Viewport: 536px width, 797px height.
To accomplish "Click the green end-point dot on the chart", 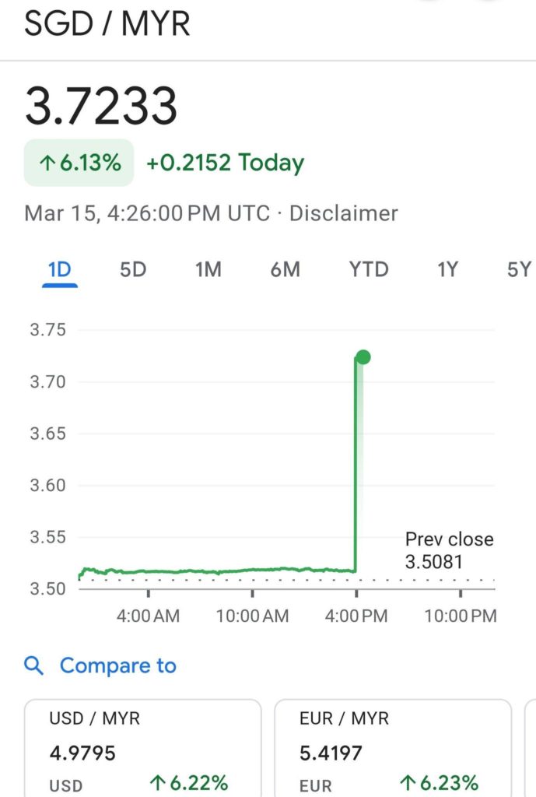I will (363, 357).
